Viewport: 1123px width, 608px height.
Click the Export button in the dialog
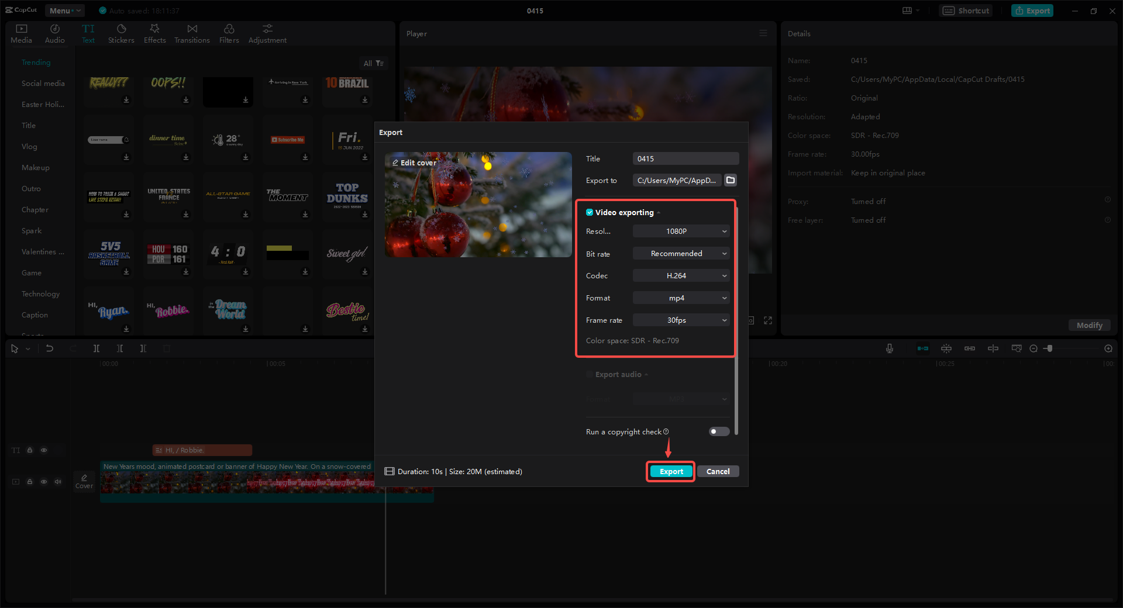[x=670, y=471]
